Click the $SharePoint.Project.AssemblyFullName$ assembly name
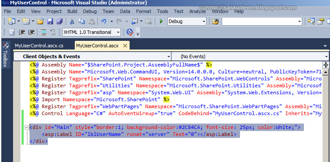 [143, 65]
